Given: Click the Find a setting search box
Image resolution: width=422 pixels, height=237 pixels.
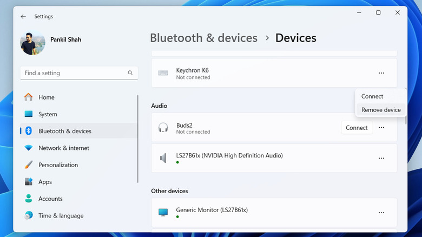Looking at the screenshot, I should tap(73, 73).
